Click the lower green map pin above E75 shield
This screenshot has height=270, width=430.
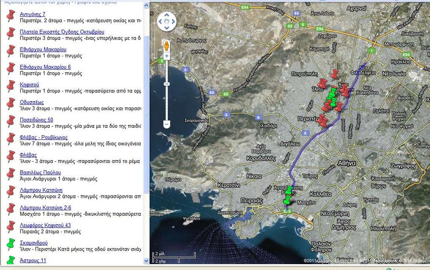coord(287,201)
